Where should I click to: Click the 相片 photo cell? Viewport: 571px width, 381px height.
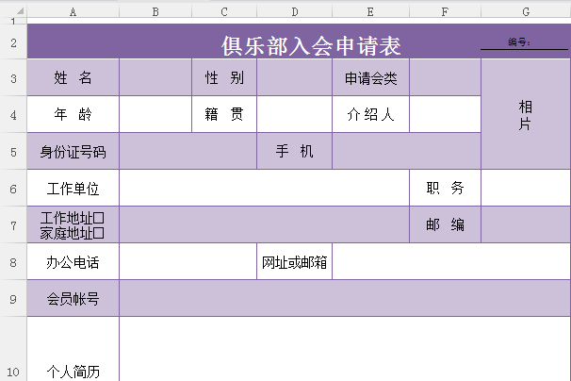526,115
